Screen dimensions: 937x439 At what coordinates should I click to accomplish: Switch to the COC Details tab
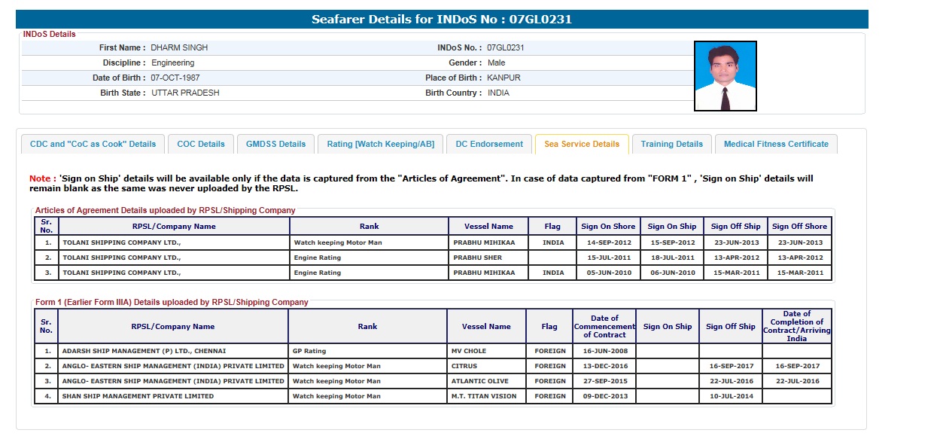[x=201, y=144]
